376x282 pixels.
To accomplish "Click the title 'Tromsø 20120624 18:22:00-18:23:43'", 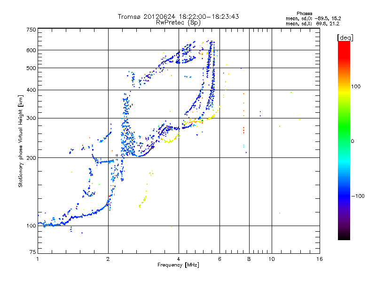I will tap(178, 16).
